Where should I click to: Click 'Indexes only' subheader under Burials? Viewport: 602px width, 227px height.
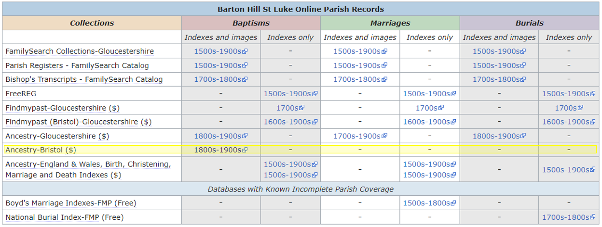[x=569, y=38]
